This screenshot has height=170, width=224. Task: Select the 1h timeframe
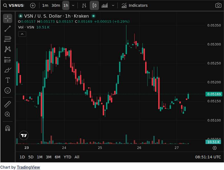coord(66,6)
